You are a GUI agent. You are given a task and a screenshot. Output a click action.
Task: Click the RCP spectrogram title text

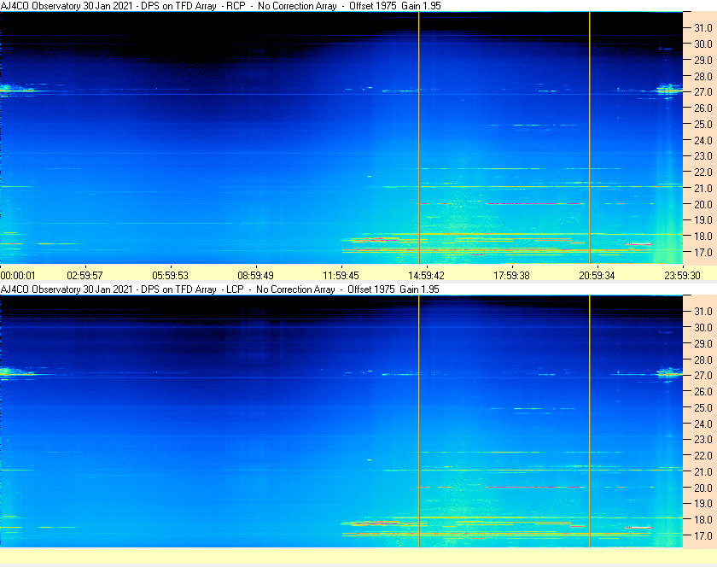coord(221,6)
